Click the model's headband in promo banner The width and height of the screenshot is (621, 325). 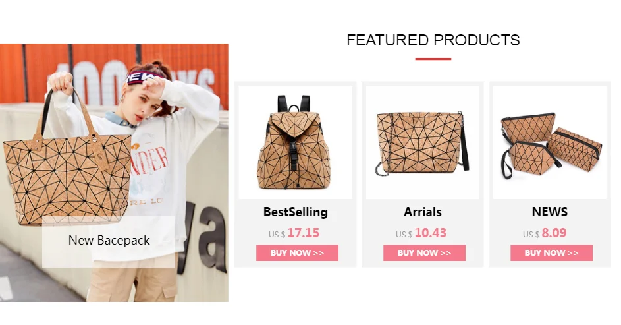tap(144, 77)
